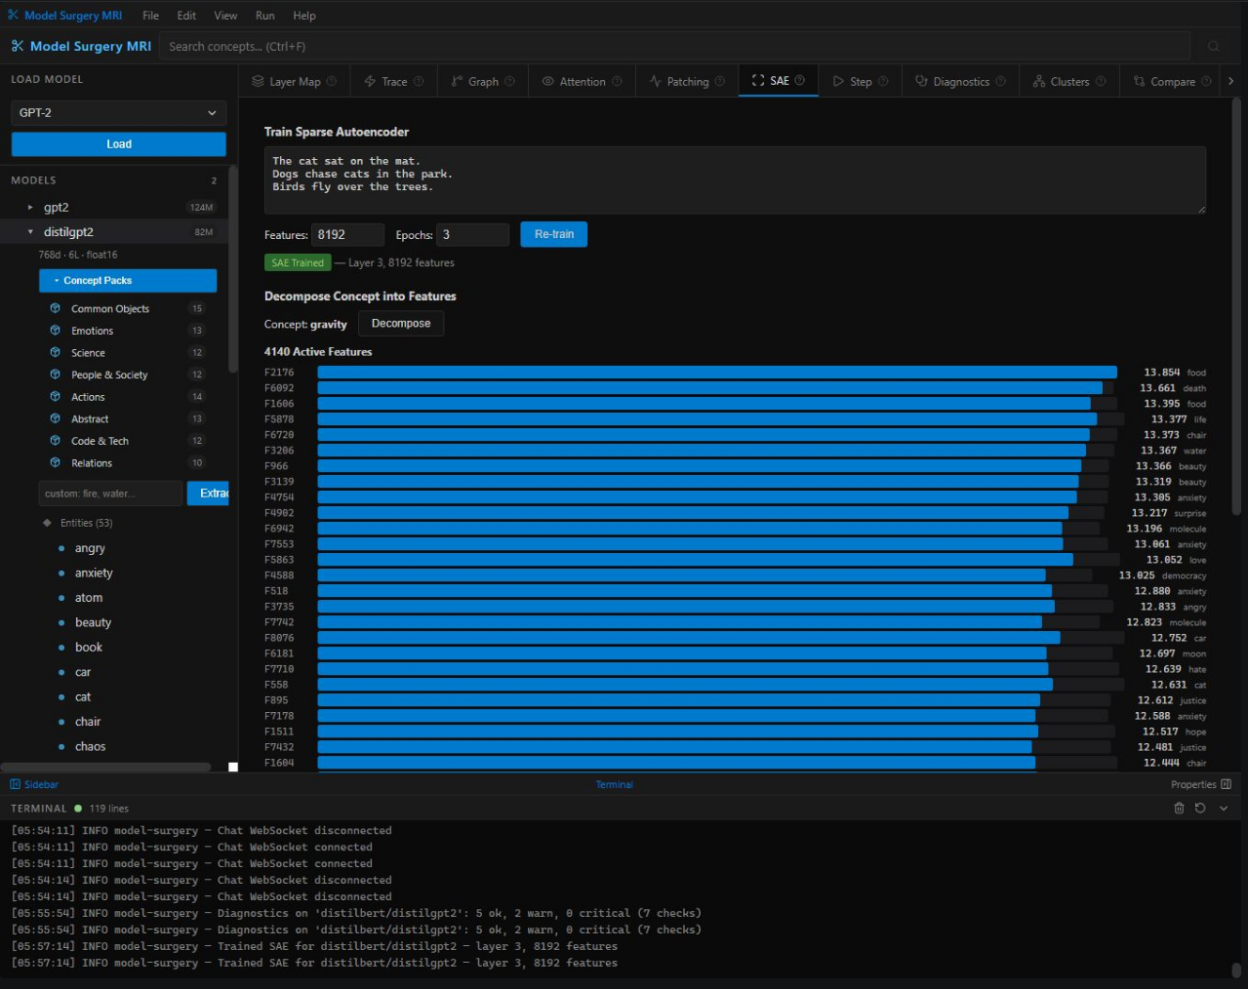Click the info icon beside the SAE tab

pos(798,80)
